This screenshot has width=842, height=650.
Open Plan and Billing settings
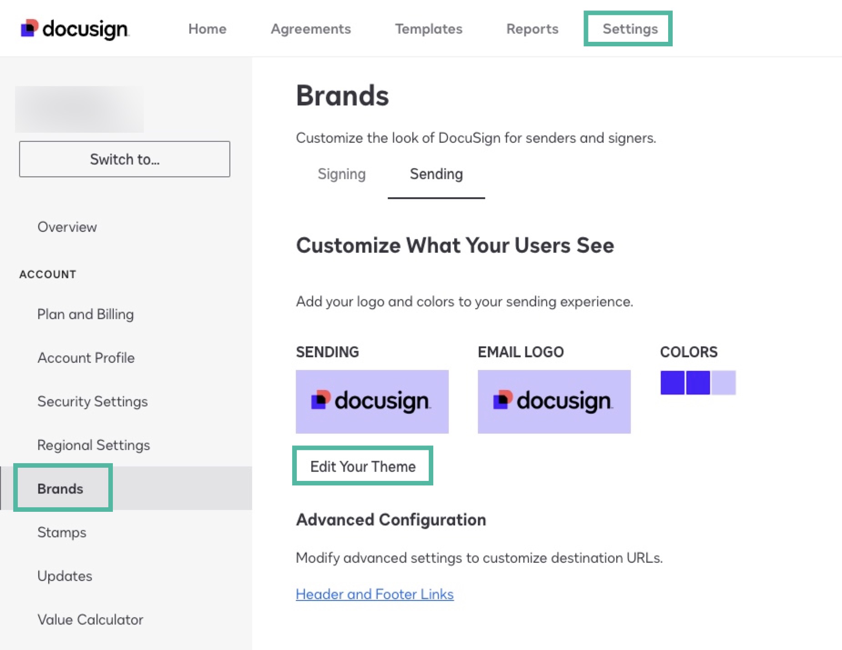(x=85, y=314)
